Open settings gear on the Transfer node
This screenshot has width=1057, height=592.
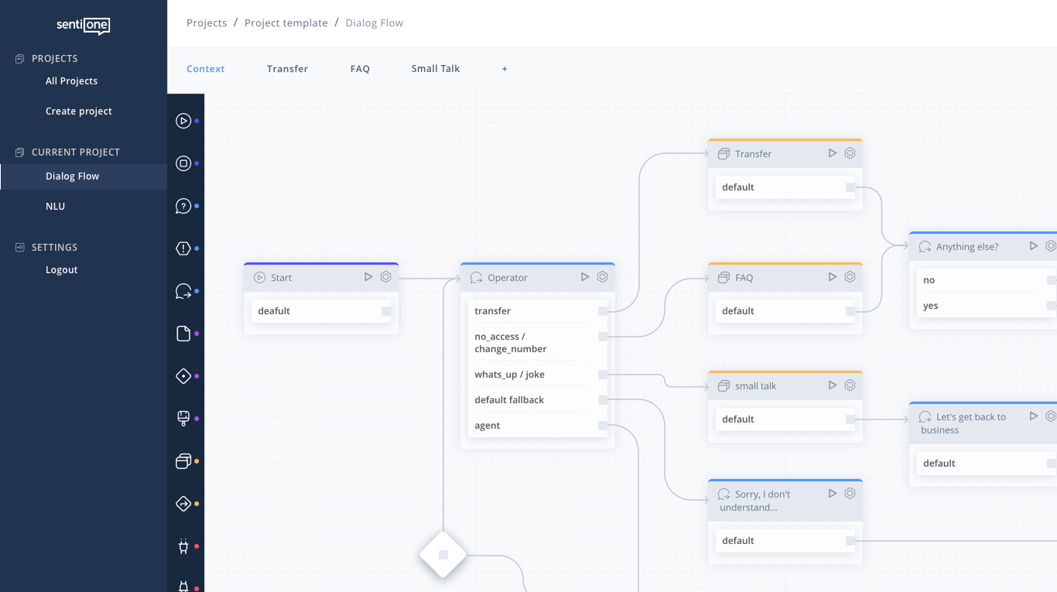click(850, 153)
